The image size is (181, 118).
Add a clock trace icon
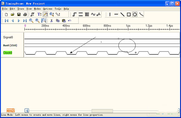pos(87,15)
